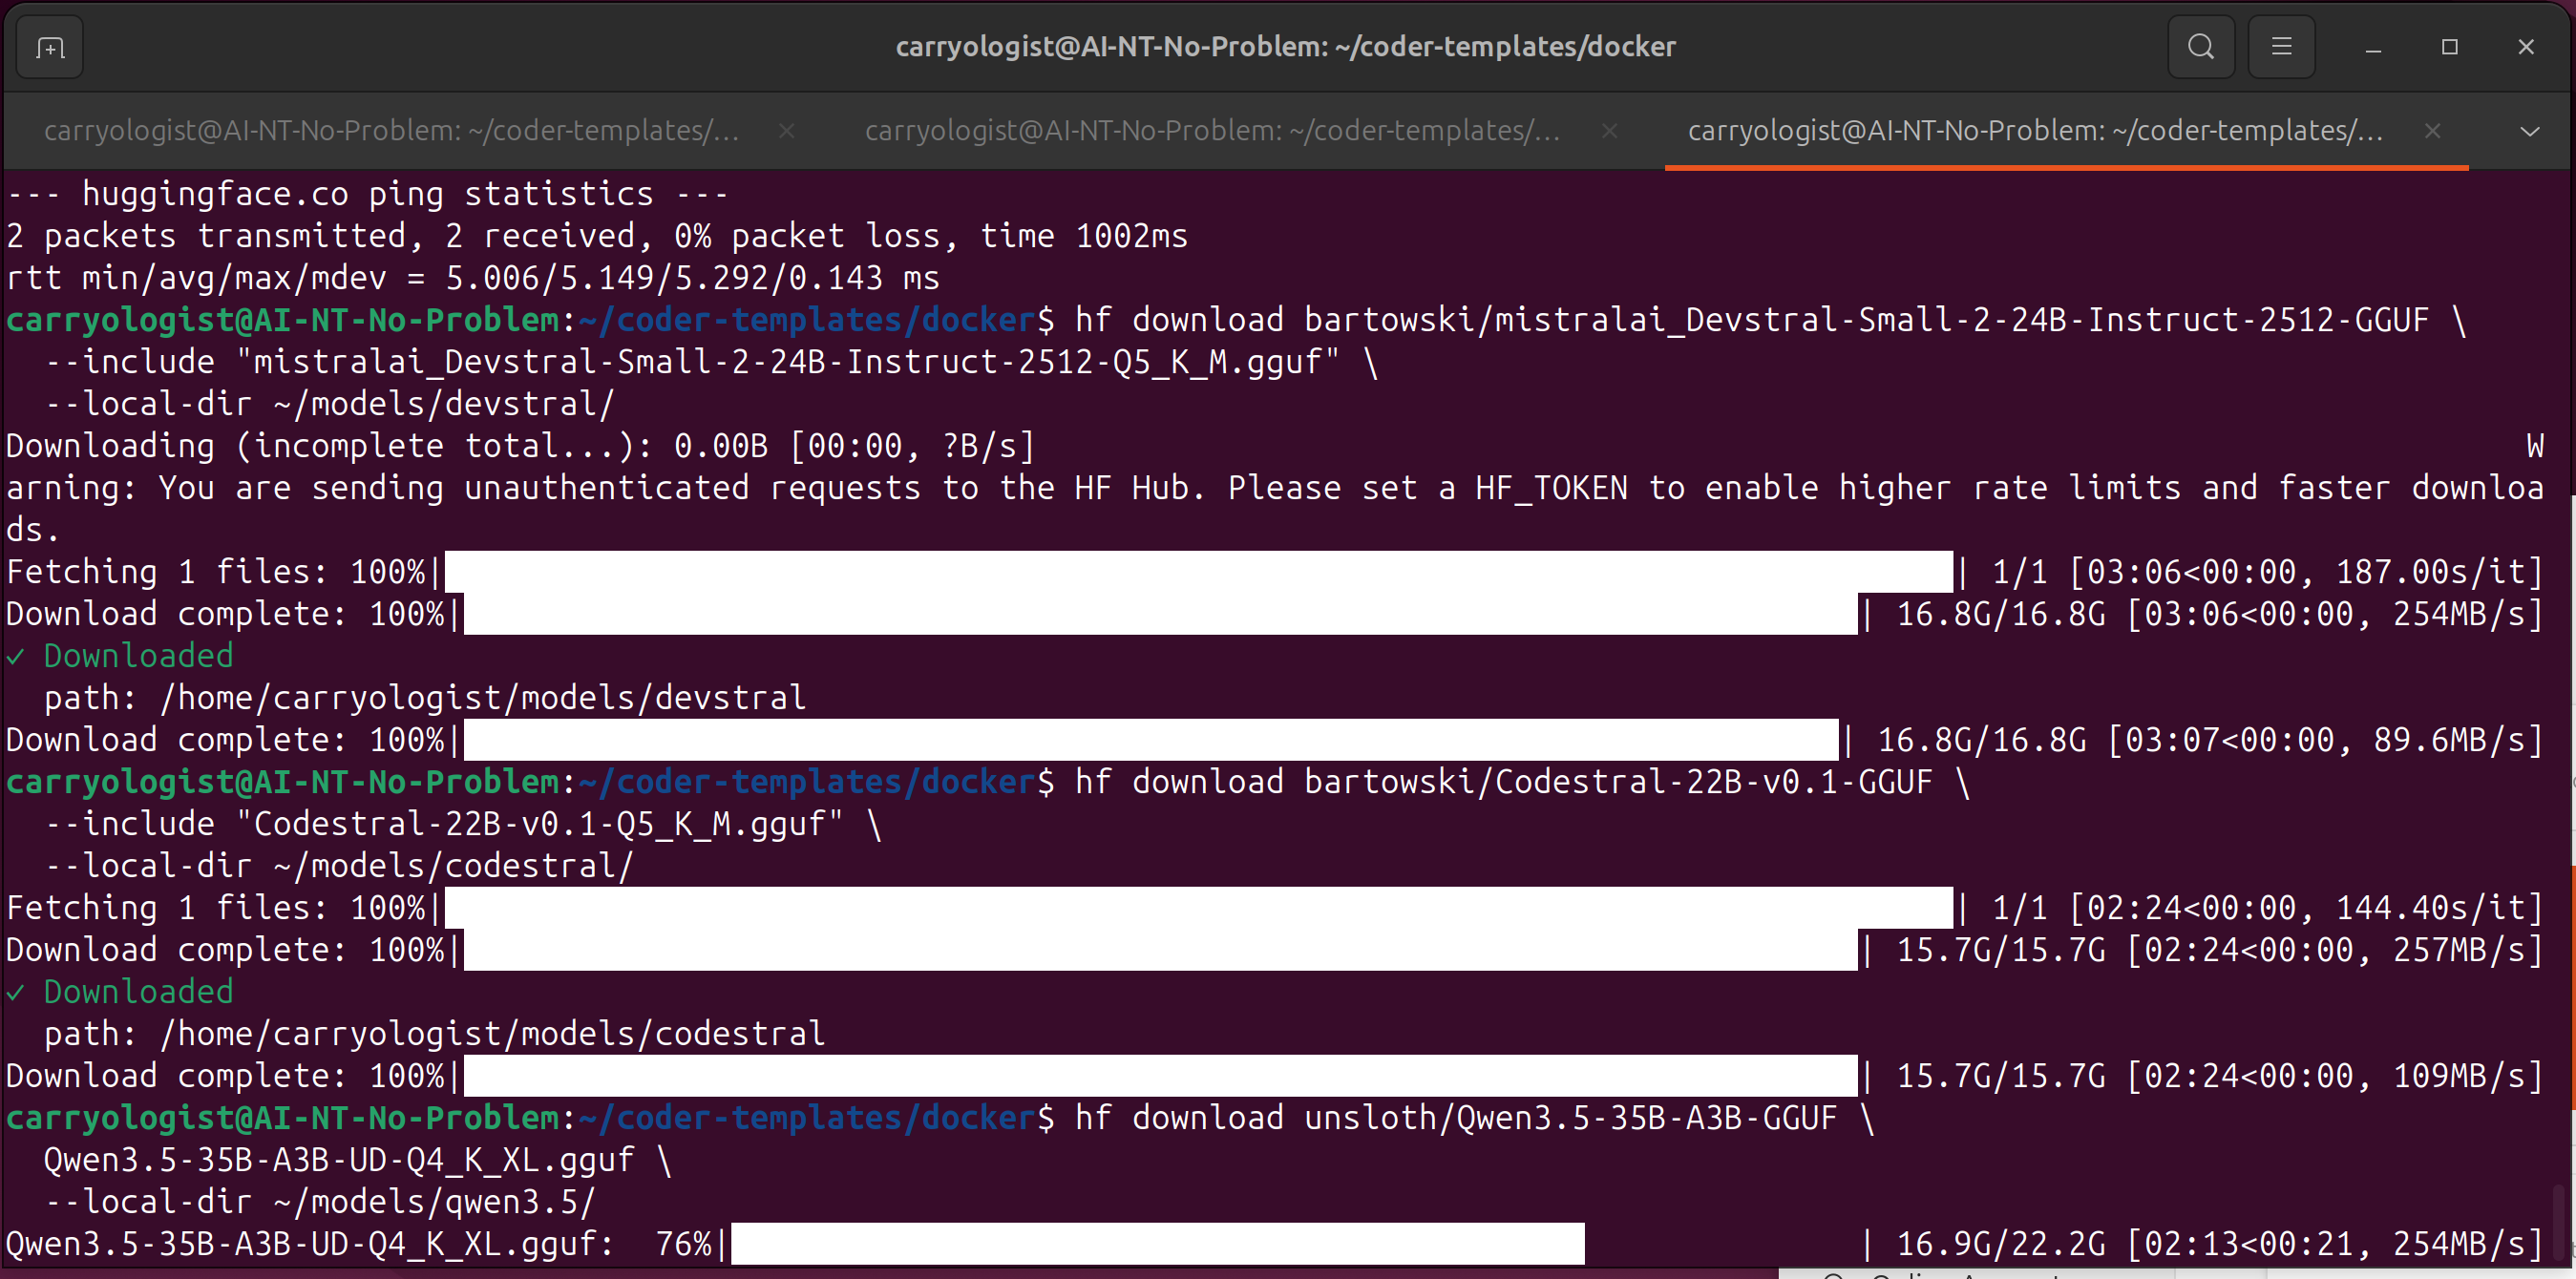
Task: Close the terminal window
Action: (x=2526, y=47)
